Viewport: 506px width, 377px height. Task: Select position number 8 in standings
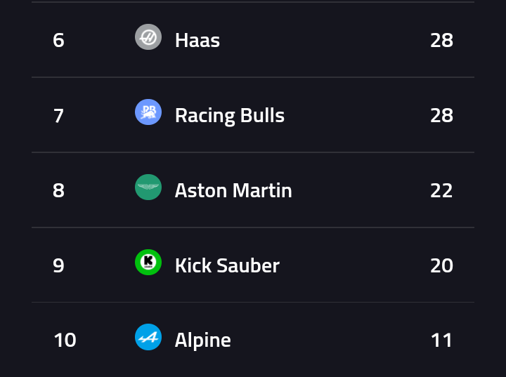(58, 190)
